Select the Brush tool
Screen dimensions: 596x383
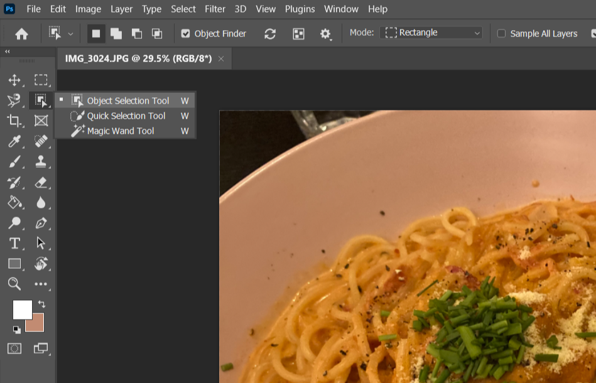14,162
